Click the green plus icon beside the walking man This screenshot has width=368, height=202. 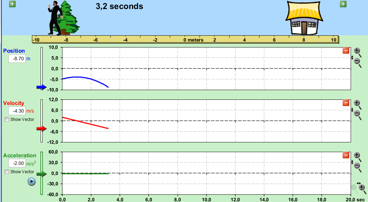pyautogui.click(x=12, y=4)
